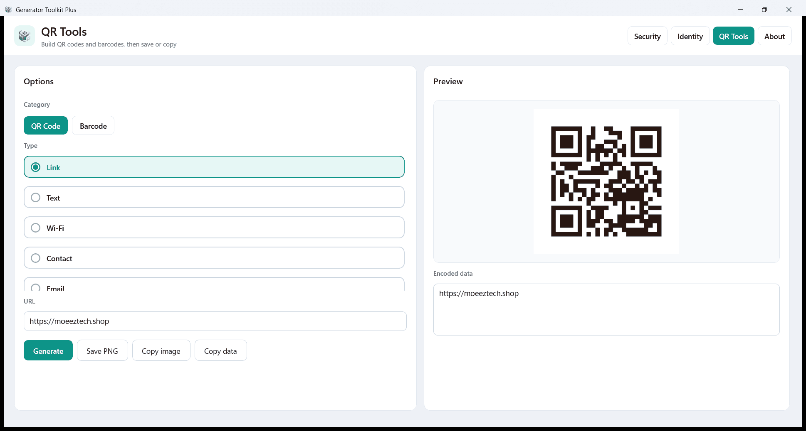Switch to the QR Tools tab
This screenshot has height=431, width=806.
(733, 36)
